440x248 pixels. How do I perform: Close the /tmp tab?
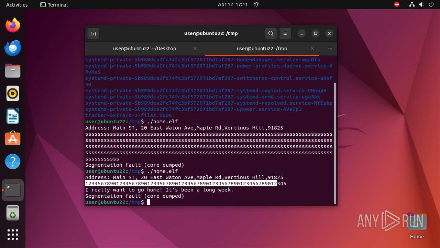(312, 49)
